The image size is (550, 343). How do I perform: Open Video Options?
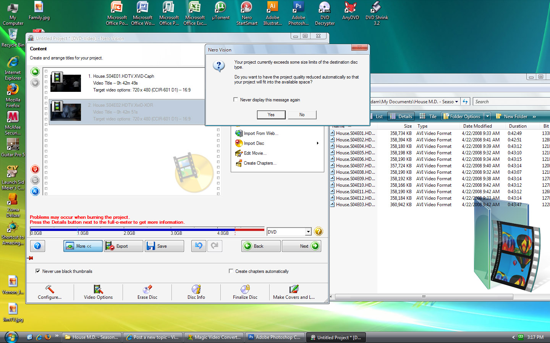point(99,292)
